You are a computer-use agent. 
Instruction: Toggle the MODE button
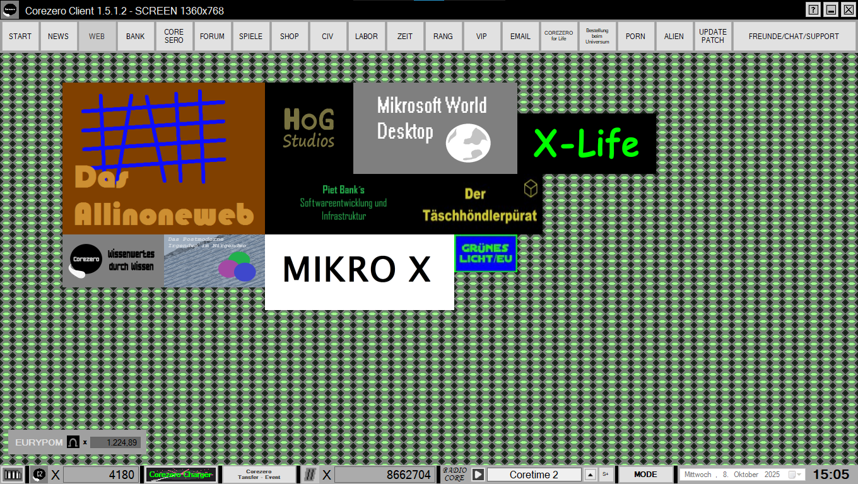(645, 475)
